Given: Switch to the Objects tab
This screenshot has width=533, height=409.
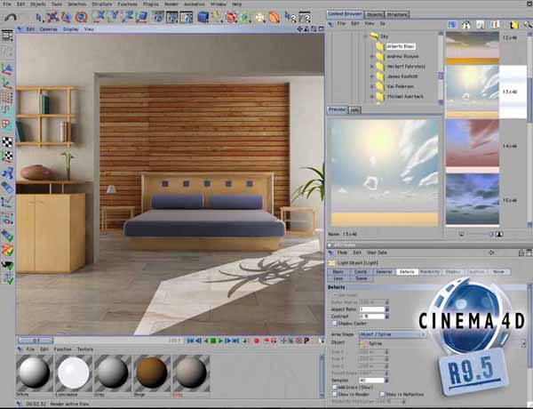Looking at the screenshot, I should click(375, 14).
